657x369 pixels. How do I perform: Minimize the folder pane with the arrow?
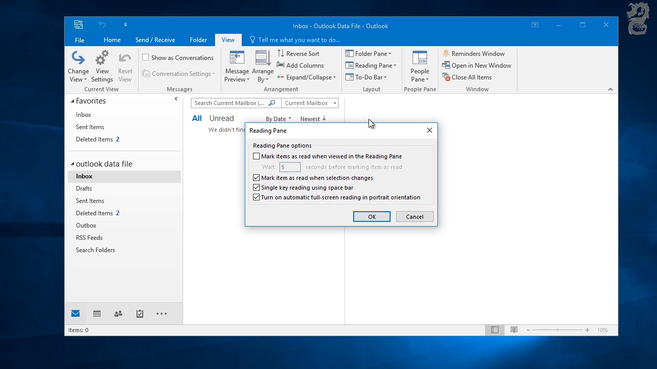click(176, 99)
